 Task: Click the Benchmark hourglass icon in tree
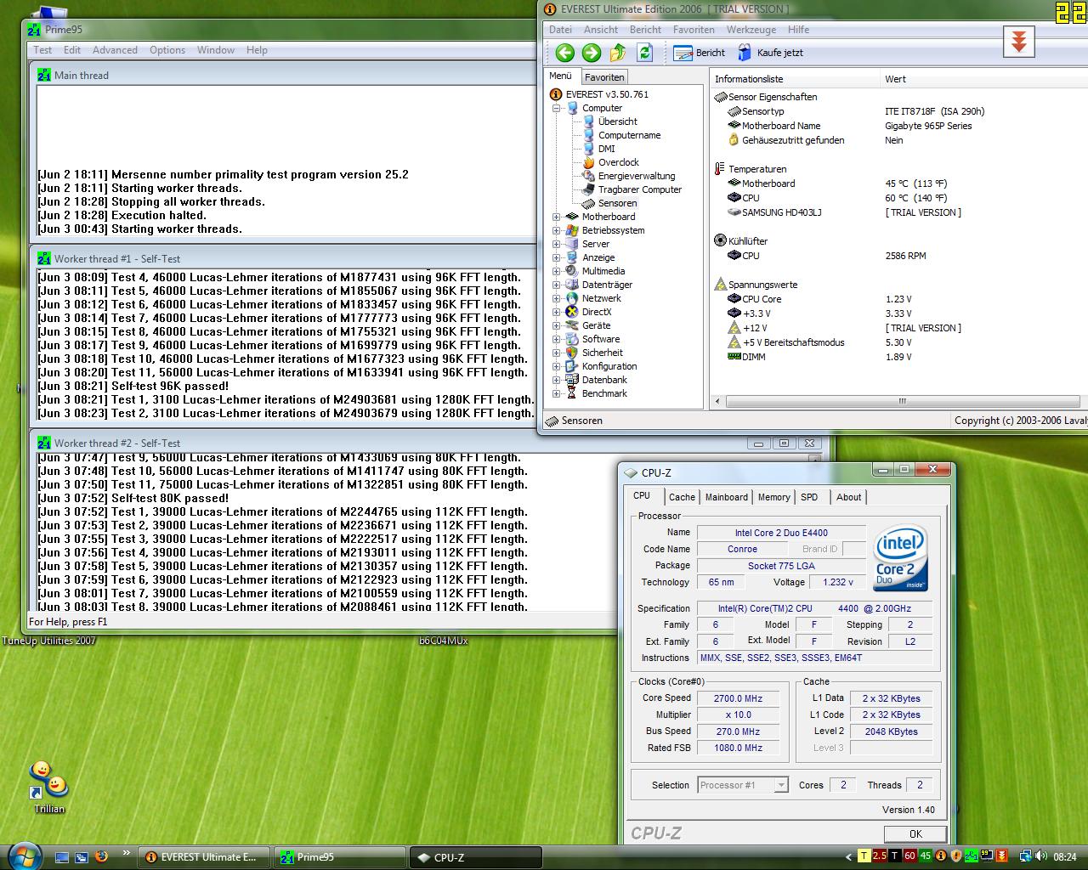click(572, 393)
